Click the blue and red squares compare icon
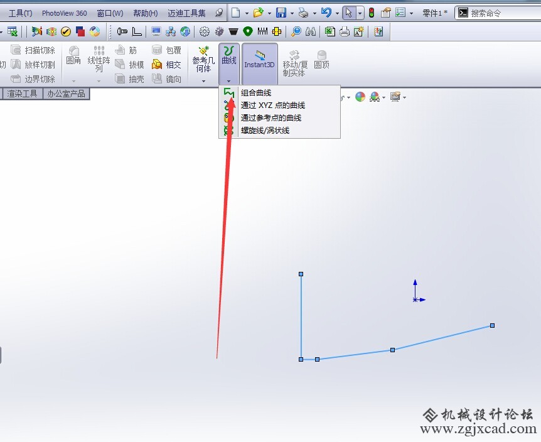This screenshot has width=541, height=442. click(x=80, y=32)
